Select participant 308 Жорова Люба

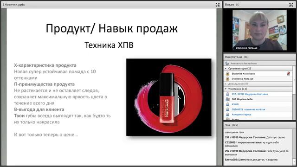pos(258,99)
